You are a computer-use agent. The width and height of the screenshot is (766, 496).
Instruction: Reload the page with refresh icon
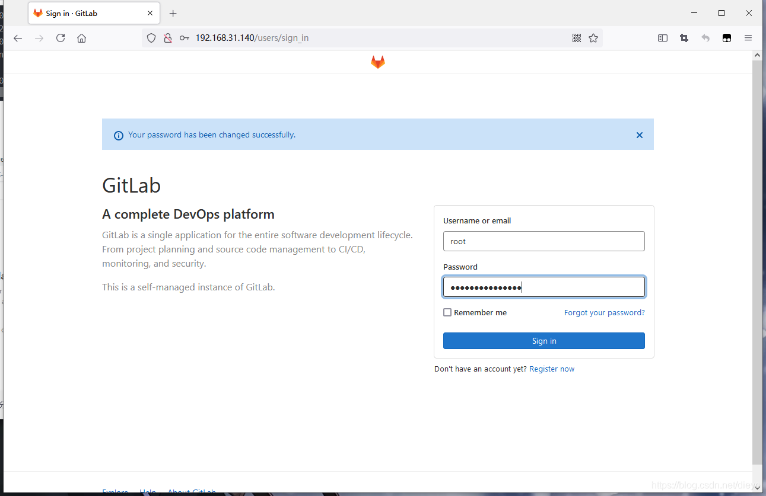click(61, 38)
